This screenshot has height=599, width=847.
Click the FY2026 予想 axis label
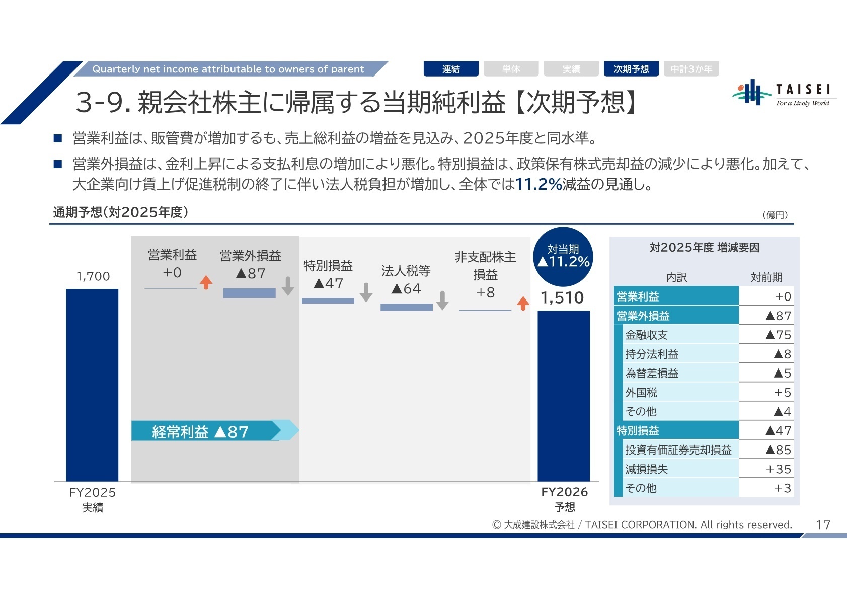point(565,499)
